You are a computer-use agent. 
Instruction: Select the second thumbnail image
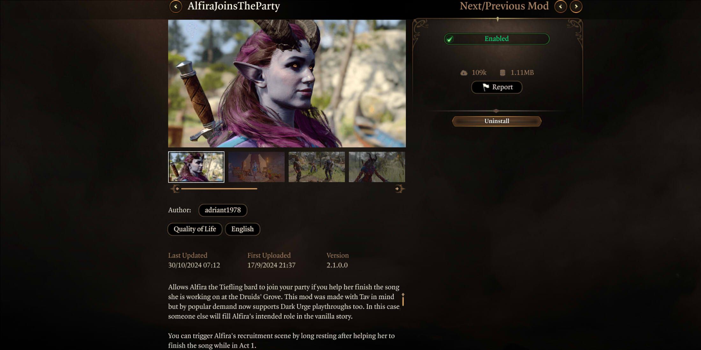(257, 166)
